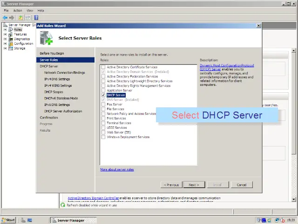Click the scrollbar down arrow in background pane

[294, 199]
